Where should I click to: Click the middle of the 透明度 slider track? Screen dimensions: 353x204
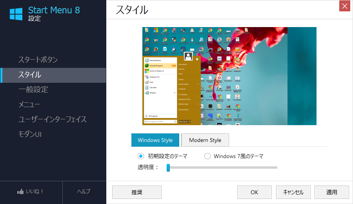(222, 168)
